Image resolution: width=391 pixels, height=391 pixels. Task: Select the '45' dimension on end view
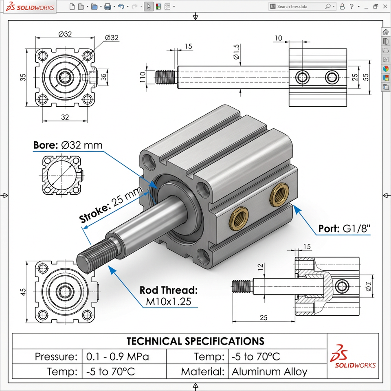pos(23,292)
